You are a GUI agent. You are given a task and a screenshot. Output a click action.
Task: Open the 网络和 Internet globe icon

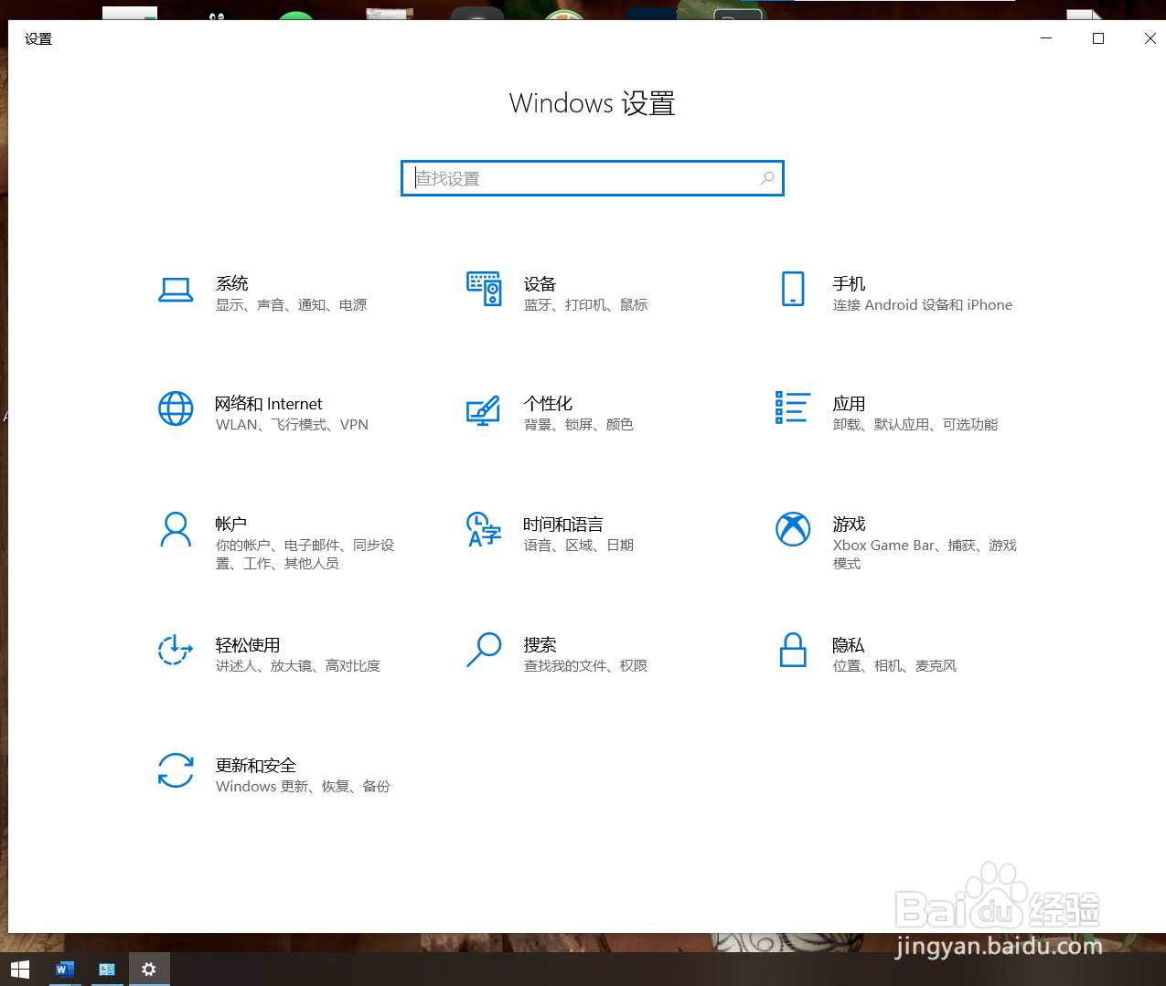tap(176, 408)
